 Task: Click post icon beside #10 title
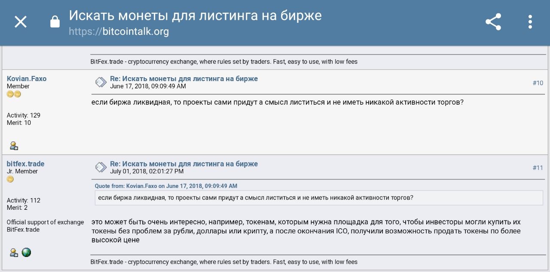(x=101, y=82)
